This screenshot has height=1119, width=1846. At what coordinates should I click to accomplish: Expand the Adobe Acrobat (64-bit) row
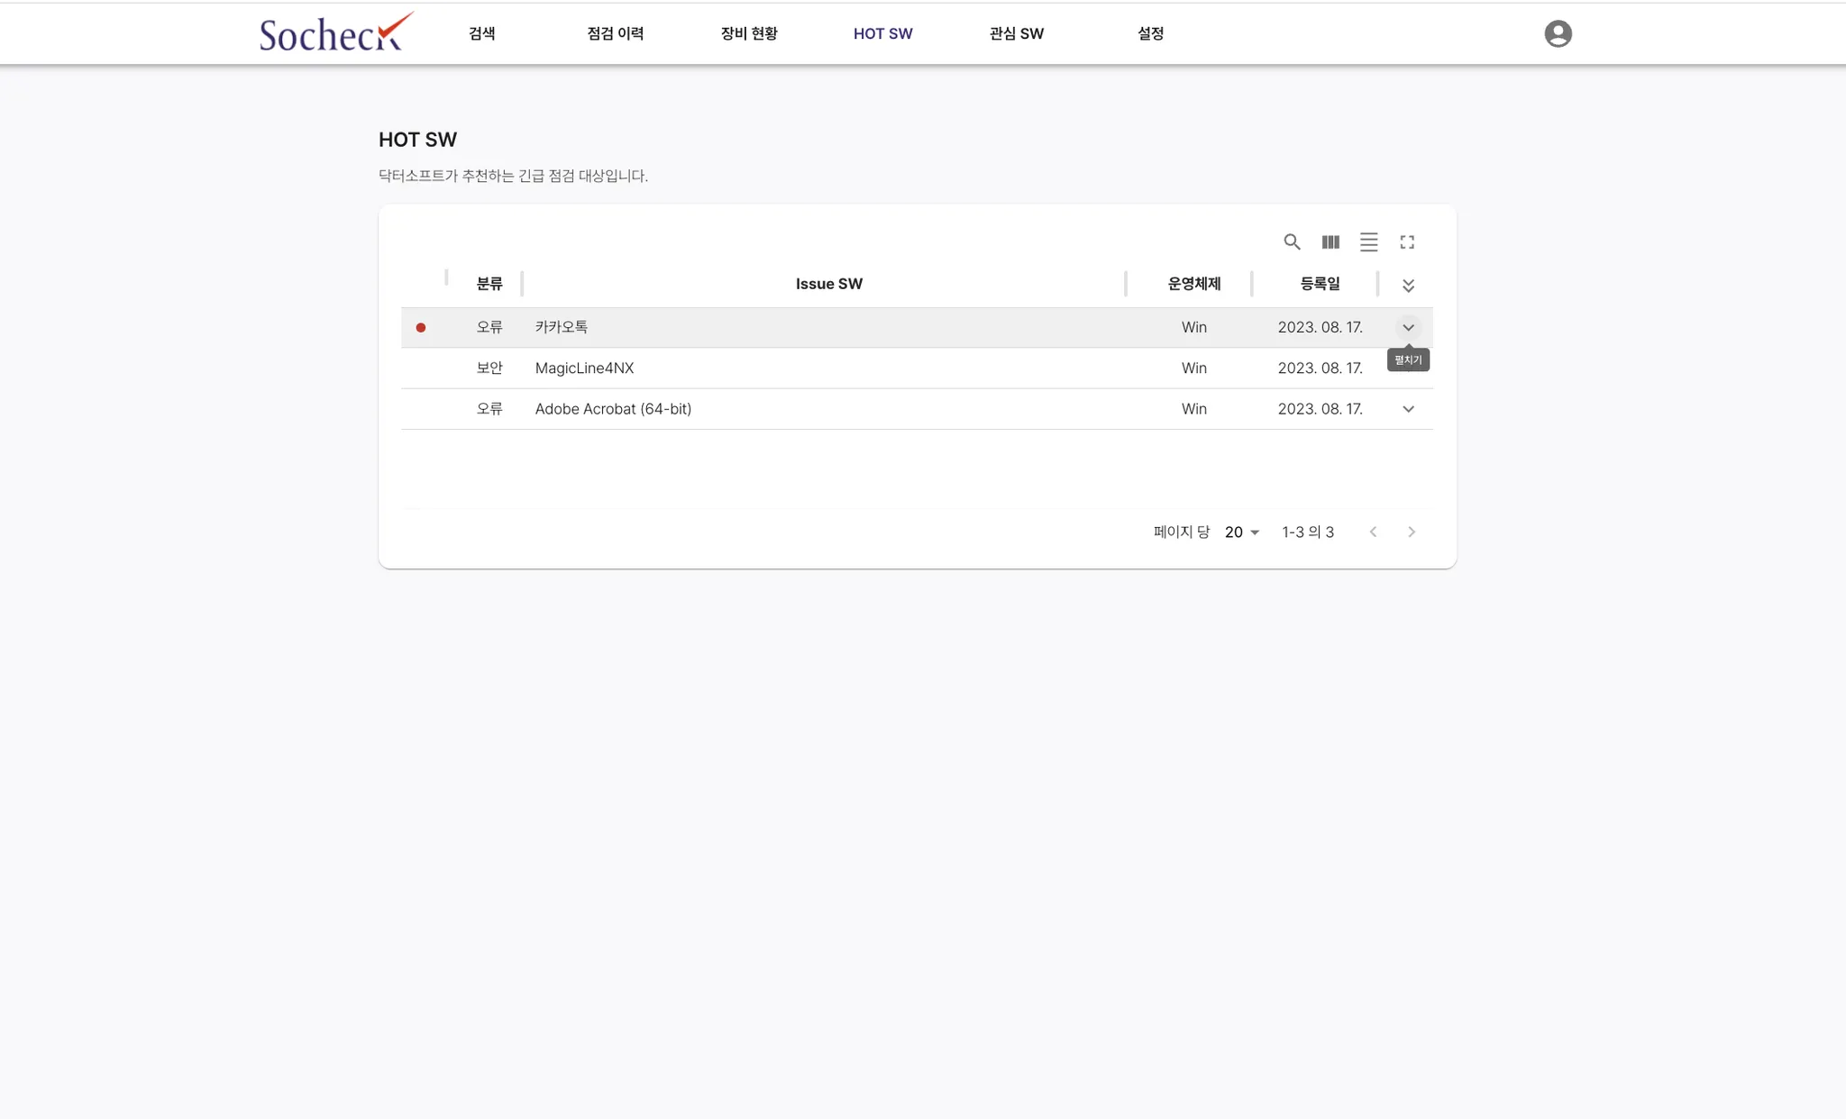pyautogui.click(x=1408, y=409)
